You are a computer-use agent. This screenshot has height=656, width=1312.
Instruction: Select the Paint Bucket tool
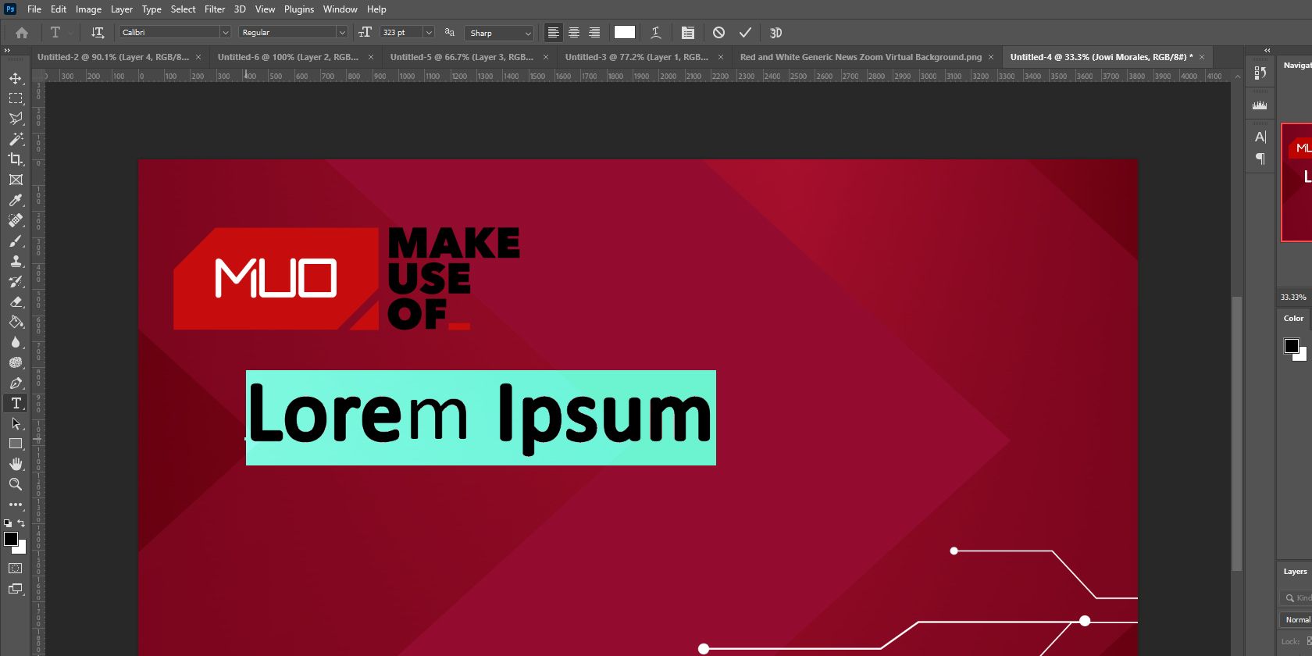pyautogui.click(x=16, y=322)
